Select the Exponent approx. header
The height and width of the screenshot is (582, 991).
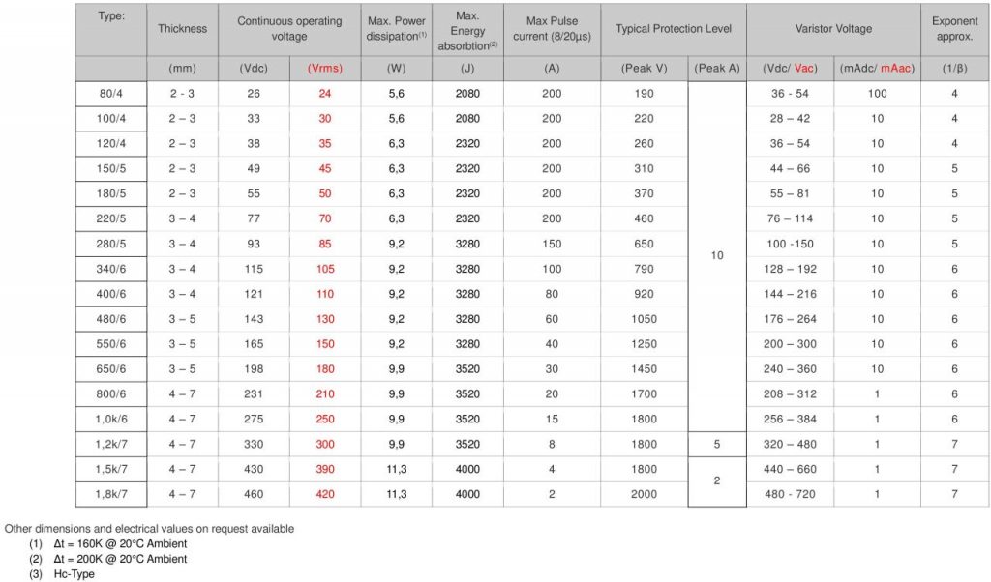click(954, 29)
